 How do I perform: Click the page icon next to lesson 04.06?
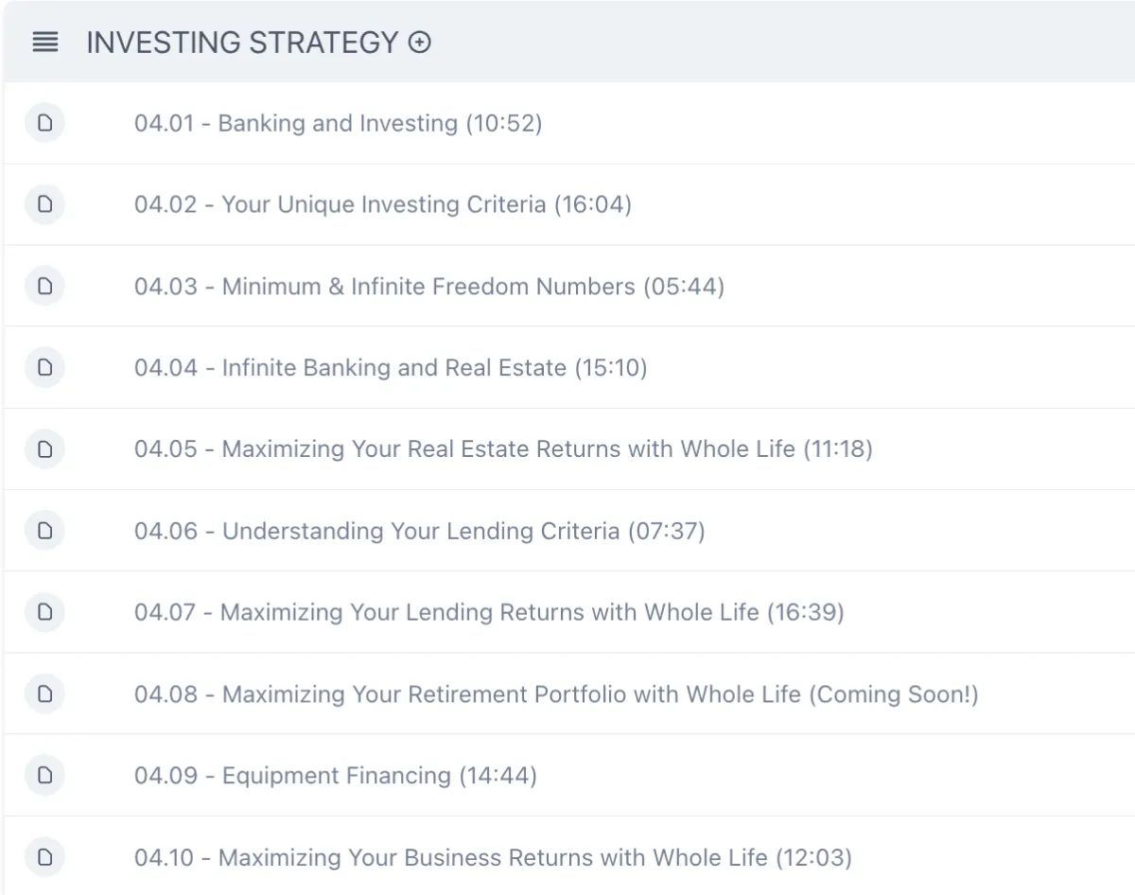tap(44, 531)
